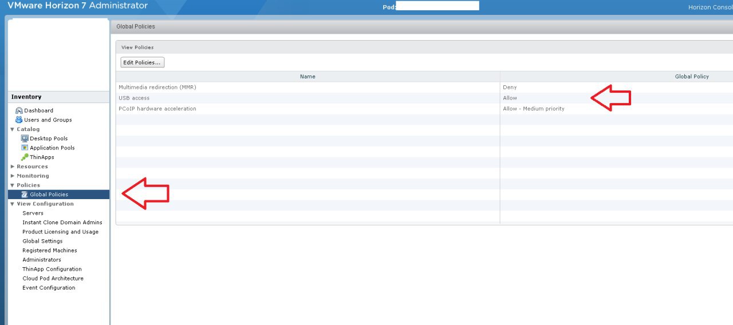Select the USB access policy row
Image resolution: width=733 pixels, height=325 pixels.
[x=424, y=98]
